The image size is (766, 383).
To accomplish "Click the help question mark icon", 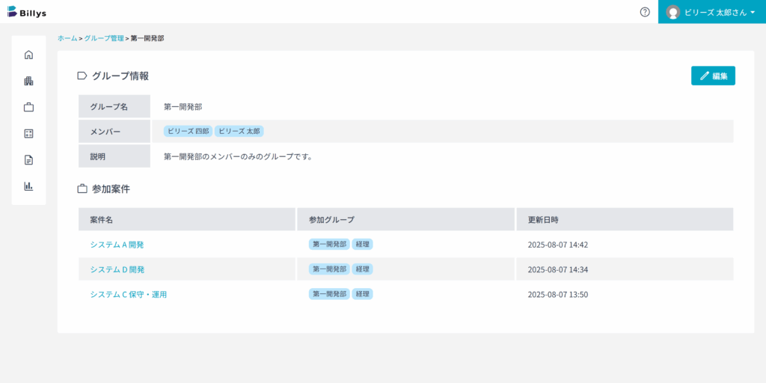I will [645, 12].
